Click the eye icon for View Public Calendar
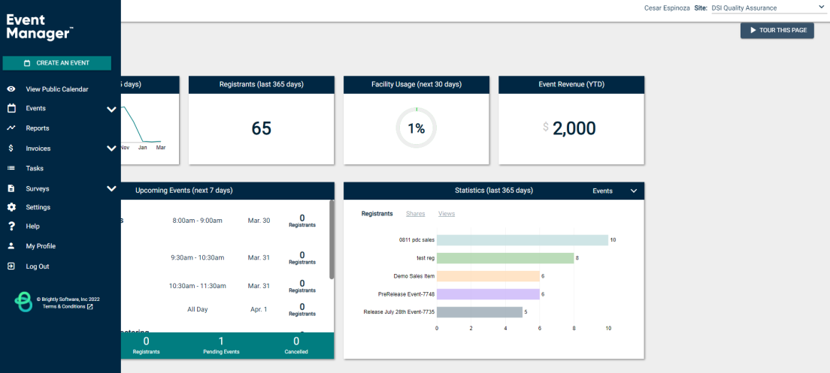 pyautogui.click(x=11, y=89)
